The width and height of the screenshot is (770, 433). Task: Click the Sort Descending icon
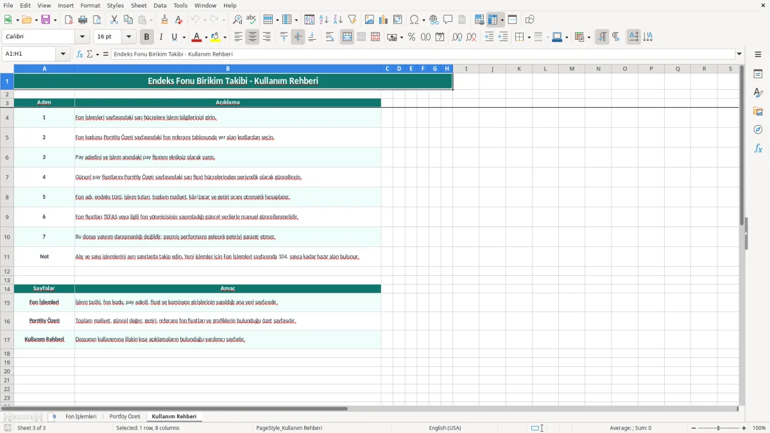[338, 20]
